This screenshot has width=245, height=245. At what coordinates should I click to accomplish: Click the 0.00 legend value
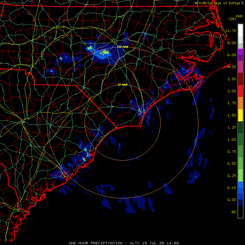[x=232, y=200]
